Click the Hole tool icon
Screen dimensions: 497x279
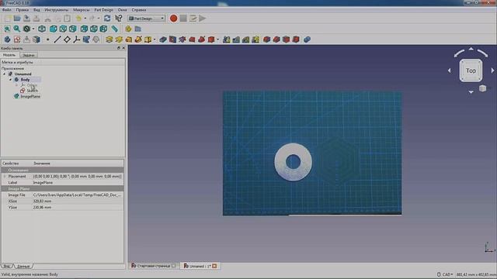point(172,40)
